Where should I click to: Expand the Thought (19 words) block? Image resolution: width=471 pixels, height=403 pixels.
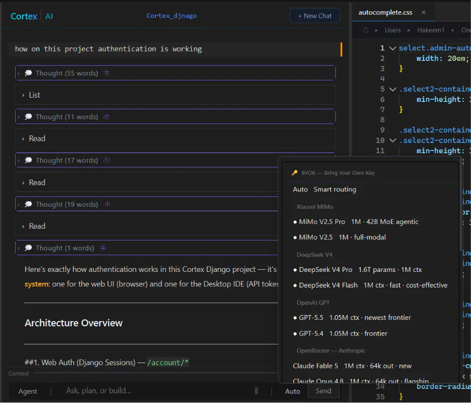pos(146,204)
